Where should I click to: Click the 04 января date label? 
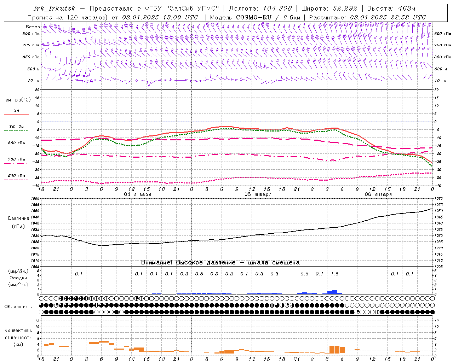(x=137, y=194)
